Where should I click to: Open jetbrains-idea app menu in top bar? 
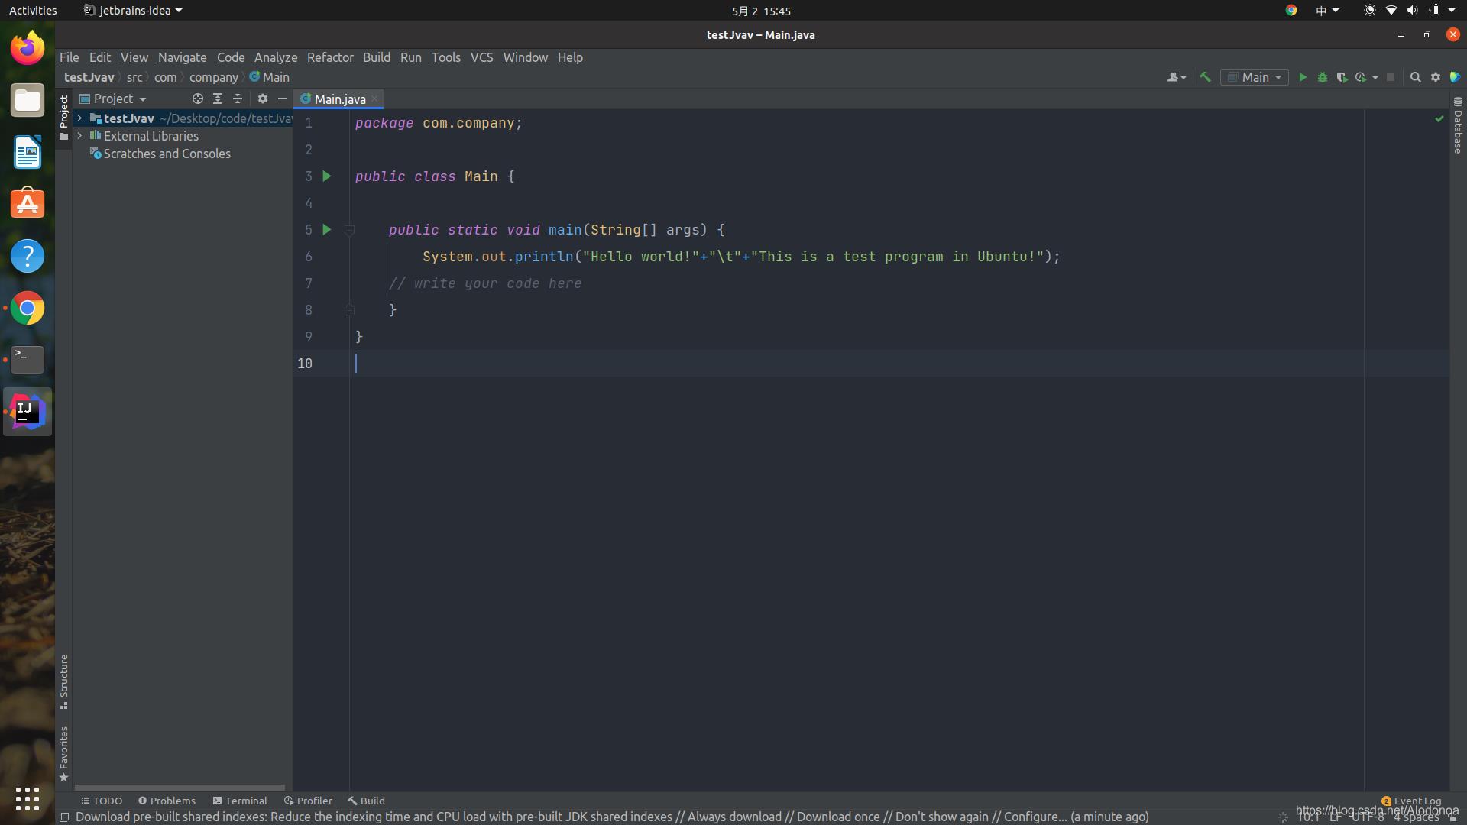pyautogui.click(x=134, y=11)
